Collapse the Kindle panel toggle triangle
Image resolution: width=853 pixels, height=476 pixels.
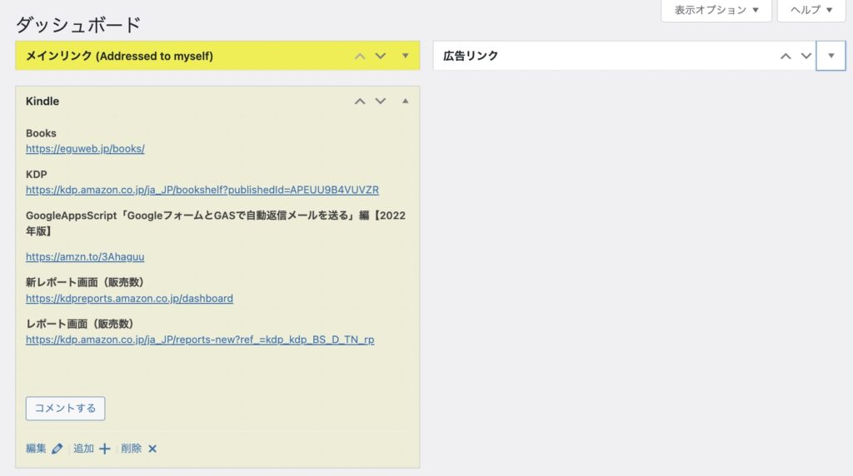[x=406, y=102]
